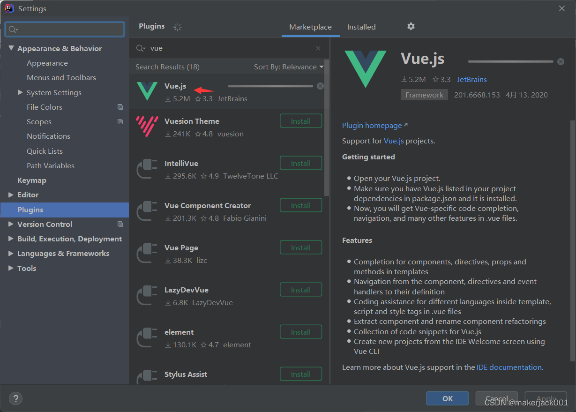Switch to the Installed tab

point(361,27)
